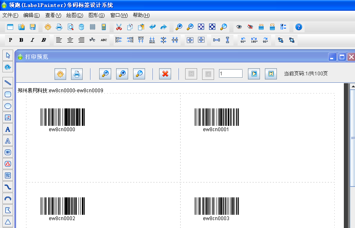Send object to back icon
Screen dimensions: 355x228
(292, 40)
